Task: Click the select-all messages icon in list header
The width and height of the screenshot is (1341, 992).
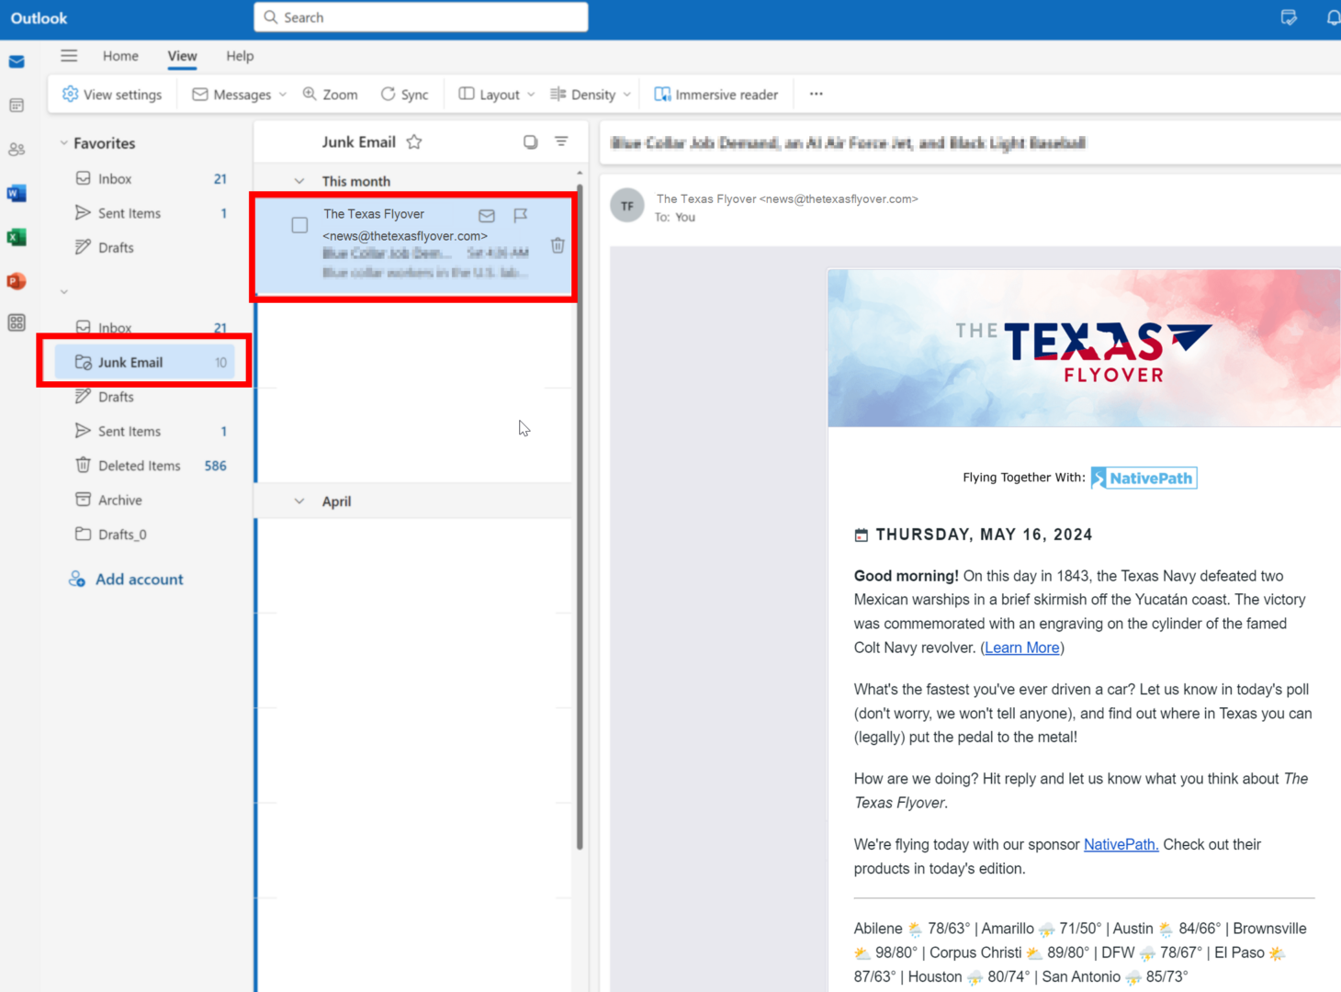Action: coord(530,142)
